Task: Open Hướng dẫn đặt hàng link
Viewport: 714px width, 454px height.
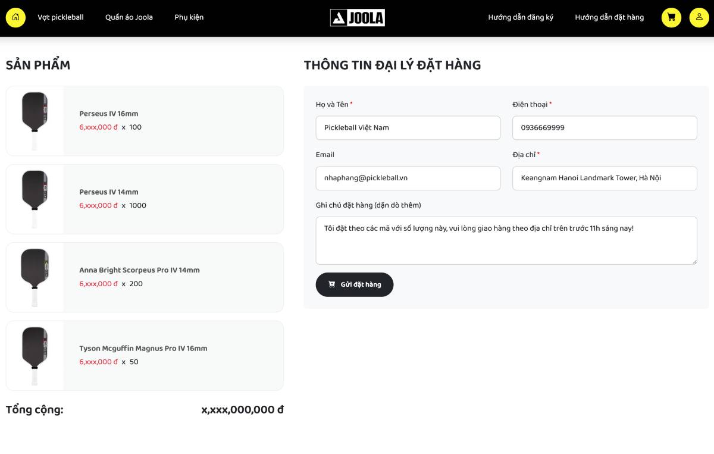Action: tap(609, 17)
